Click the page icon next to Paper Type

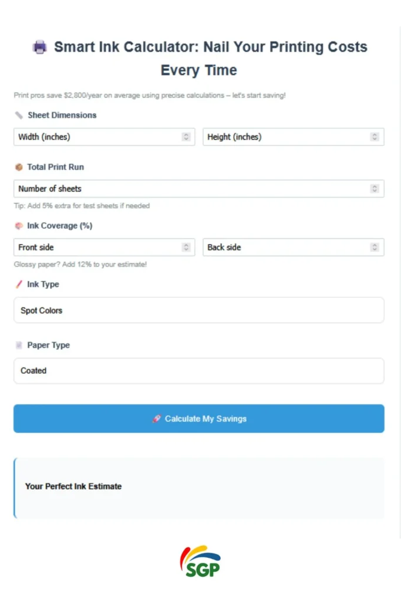[19, 346]
